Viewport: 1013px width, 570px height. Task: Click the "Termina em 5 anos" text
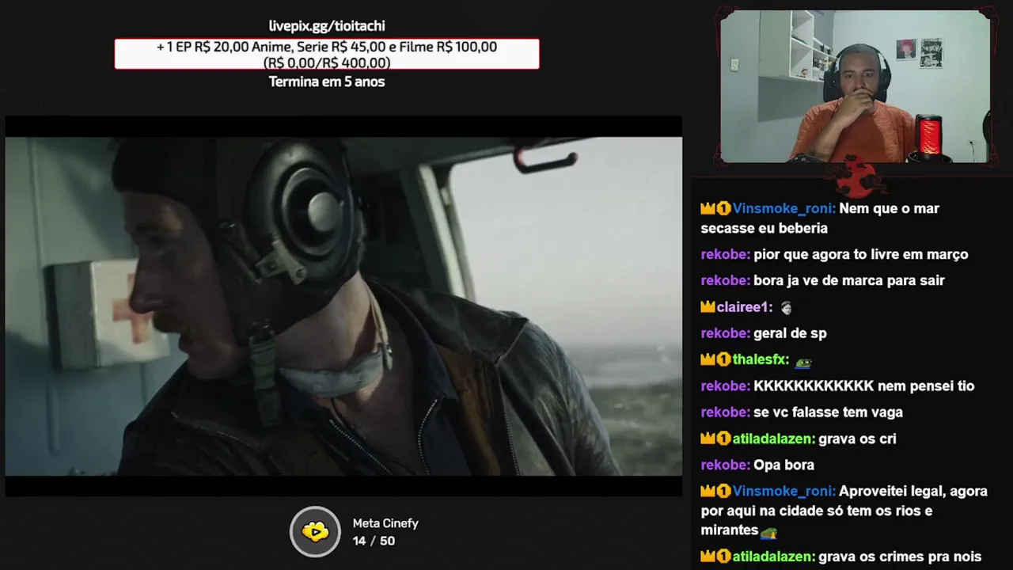click(x=327, y=82)
